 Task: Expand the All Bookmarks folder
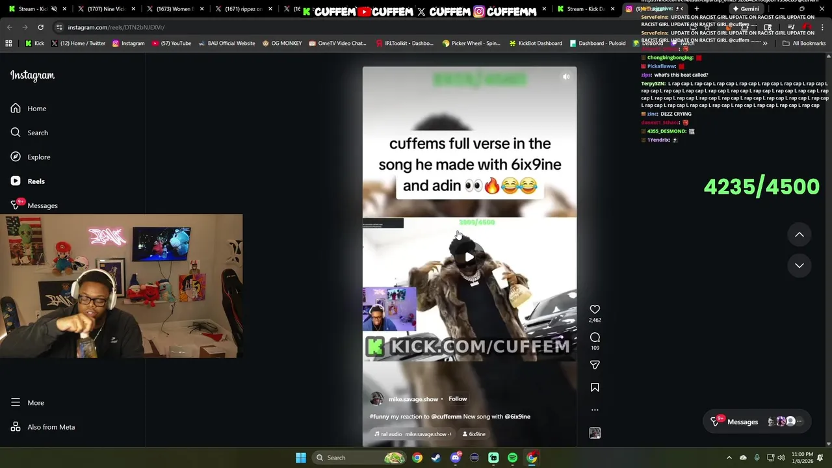pyautogui.click(x=804, y=44)
